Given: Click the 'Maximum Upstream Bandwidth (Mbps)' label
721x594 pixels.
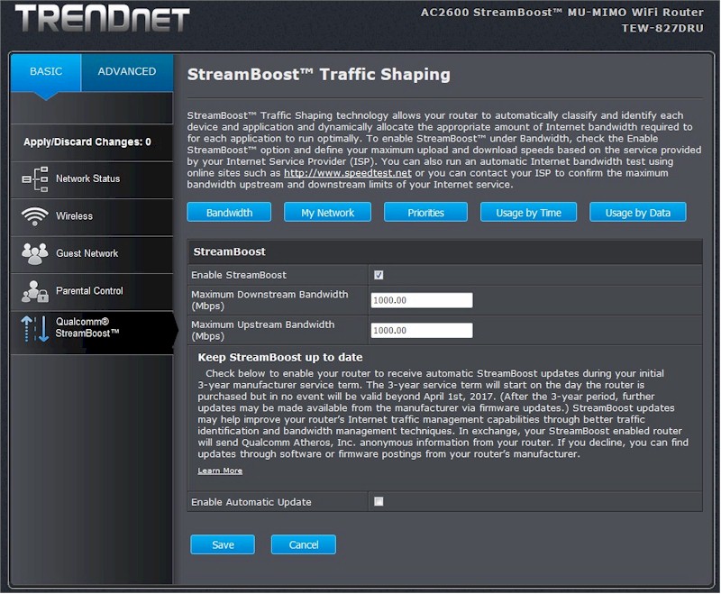Looking at the screenshot, I should (x=262, y=331).
